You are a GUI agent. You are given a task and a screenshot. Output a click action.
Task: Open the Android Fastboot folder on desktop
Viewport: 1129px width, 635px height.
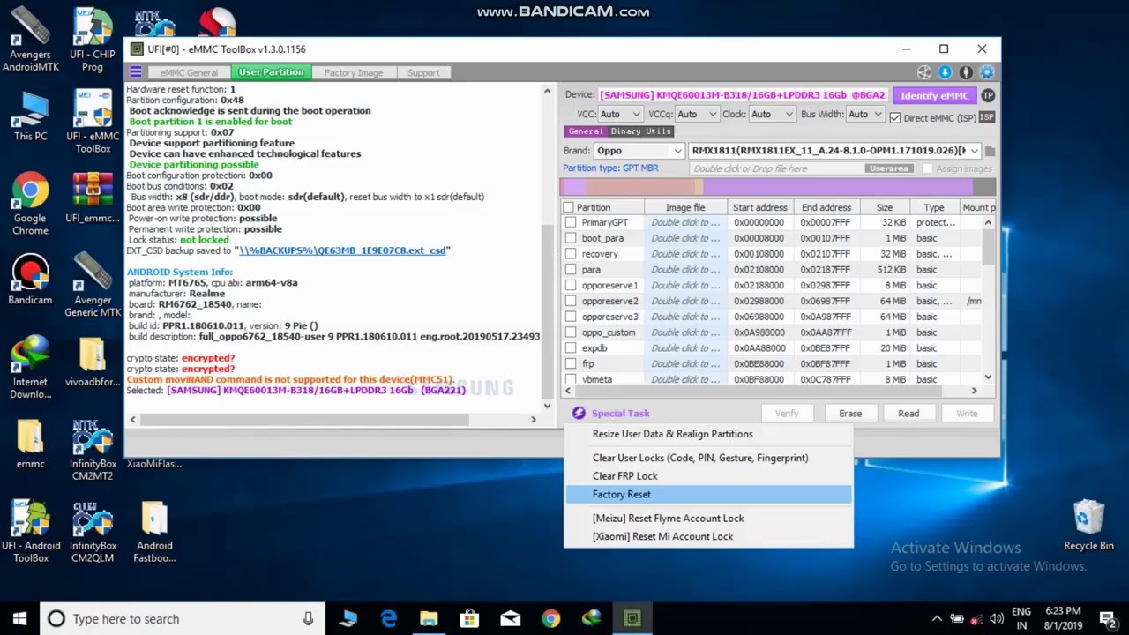154,533
